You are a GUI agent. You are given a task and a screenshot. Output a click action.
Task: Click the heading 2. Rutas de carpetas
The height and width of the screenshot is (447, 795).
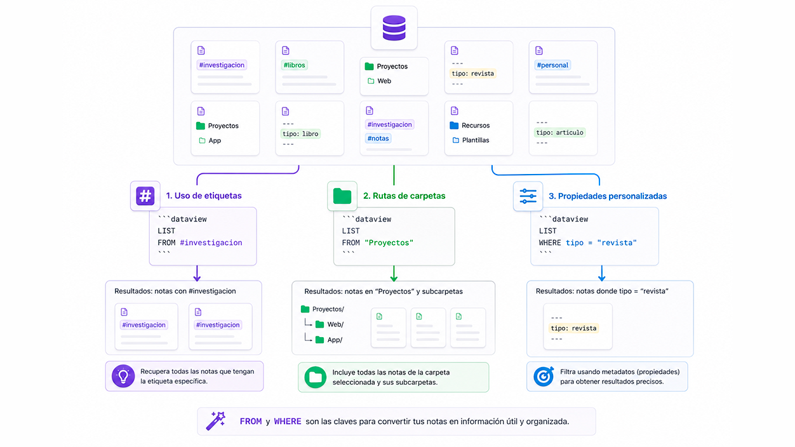point(404,196)
